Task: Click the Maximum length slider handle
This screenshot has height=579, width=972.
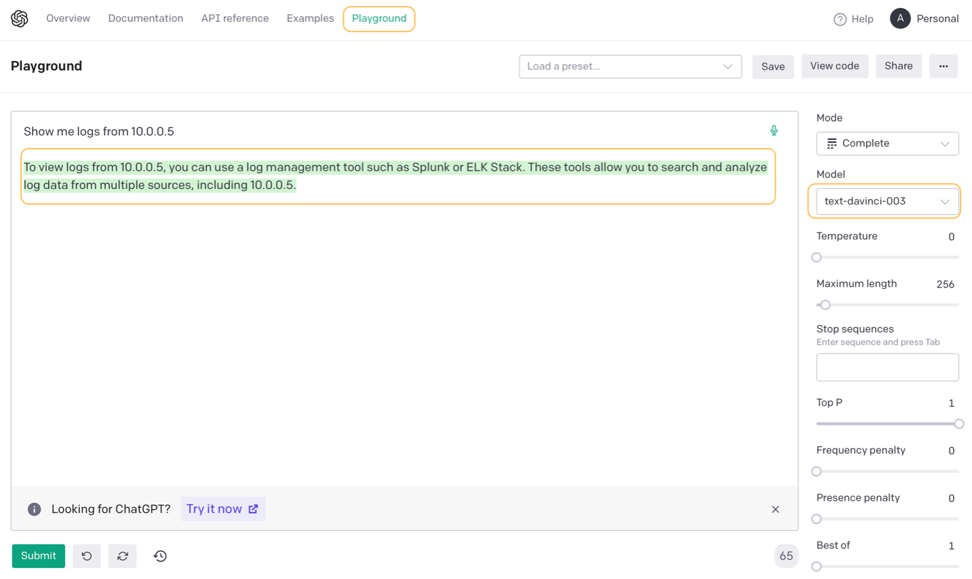Action: (825, 305)
